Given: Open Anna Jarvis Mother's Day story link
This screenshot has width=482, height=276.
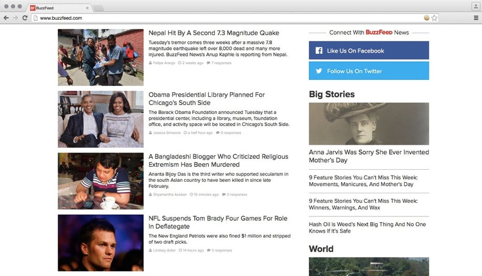Looking at the screenshot, I should point(369,156).
